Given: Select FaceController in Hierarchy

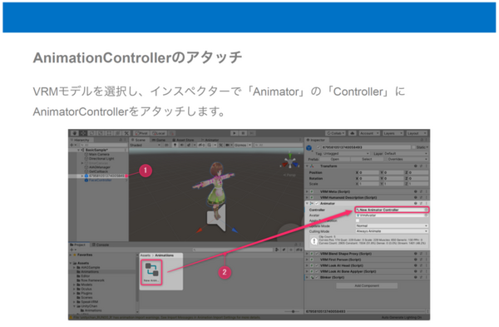Looking at the screenshot, I should pyautogui.click(x=101, y=181).
